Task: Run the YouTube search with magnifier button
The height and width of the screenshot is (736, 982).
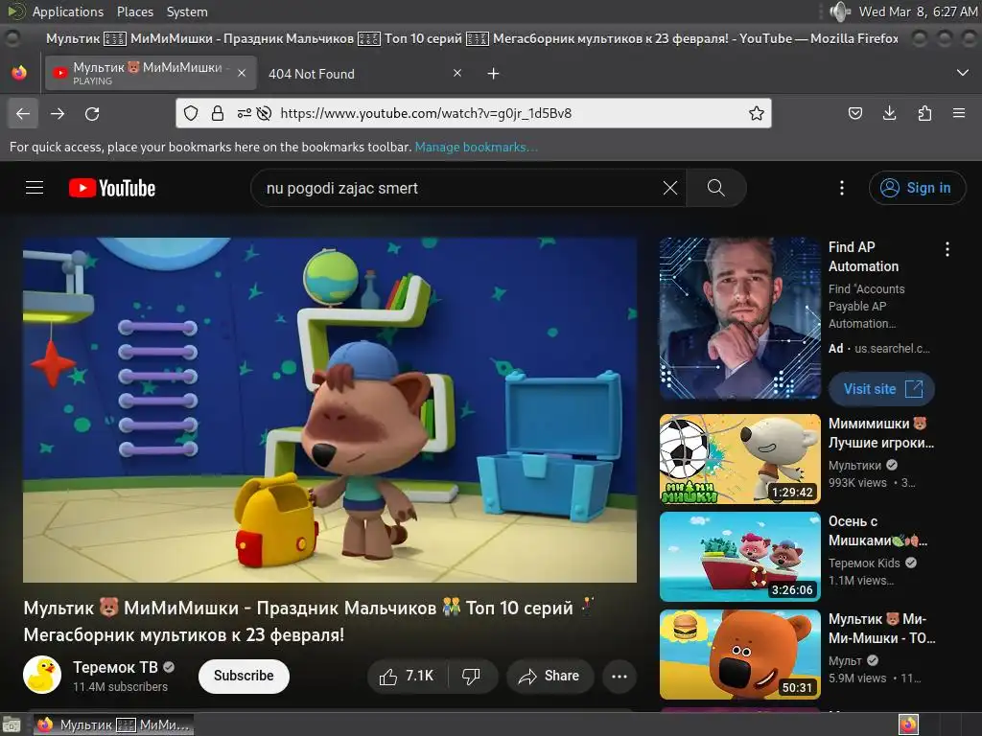Action: click(715, 188)
